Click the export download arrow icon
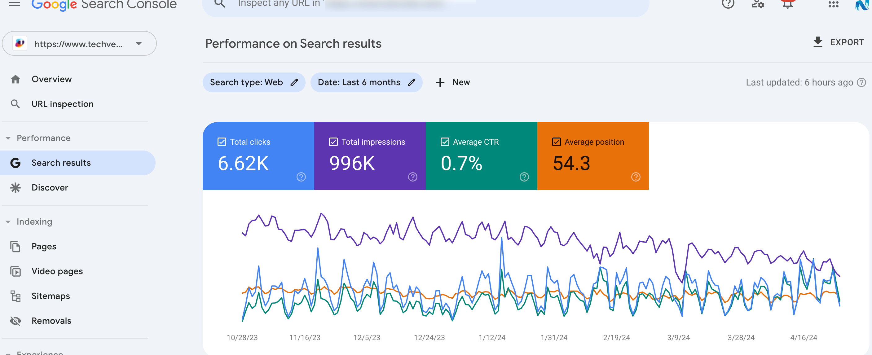The height and width of the screenshot is (355, 872). click(x=817, y=42)
